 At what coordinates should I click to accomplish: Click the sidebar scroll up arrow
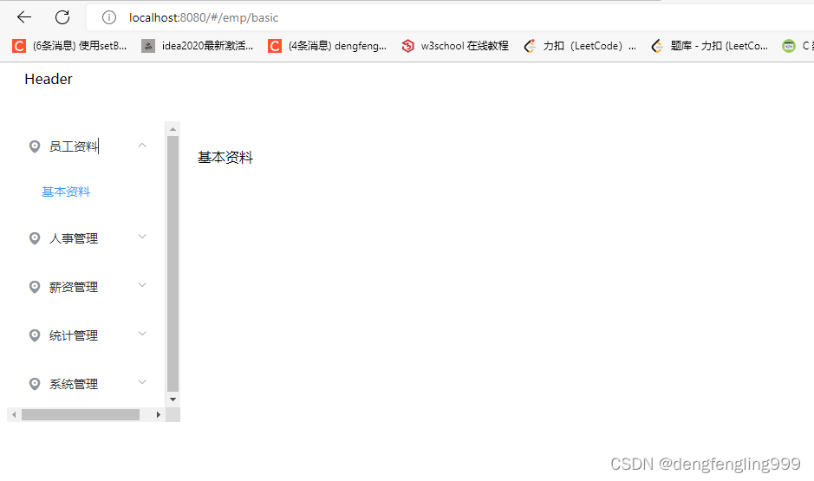click(173, 128)
